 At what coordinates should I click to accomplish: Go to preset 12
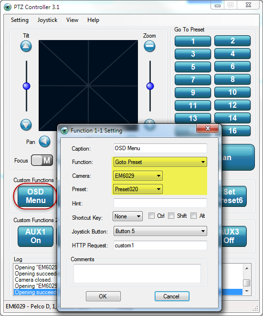click(x=232, y=105)
